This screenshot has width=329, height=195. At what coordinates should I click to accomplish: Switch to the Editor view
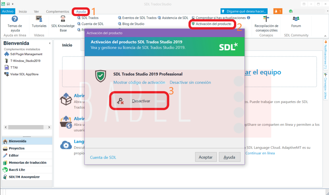pos(27,155)
